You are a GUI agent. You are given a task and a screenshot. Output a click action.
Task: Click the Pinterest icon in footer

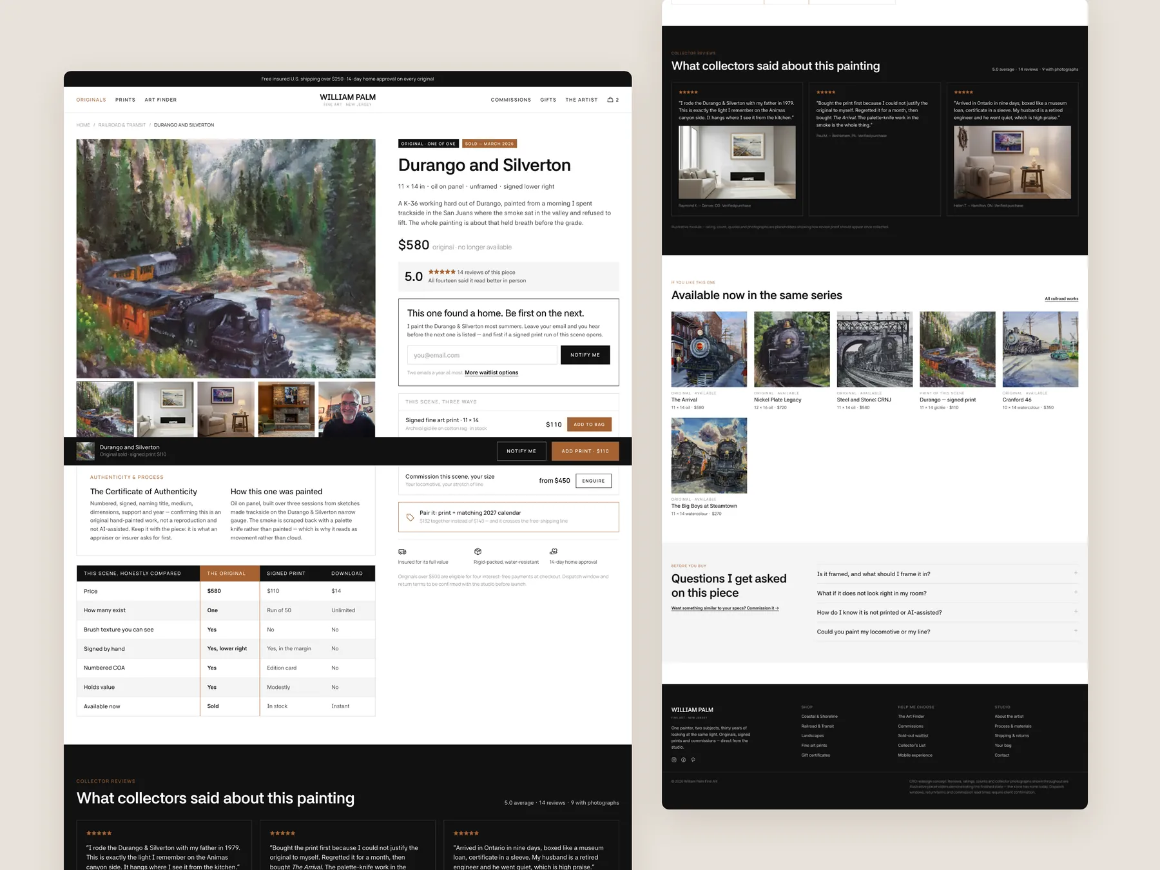[693, 760]
